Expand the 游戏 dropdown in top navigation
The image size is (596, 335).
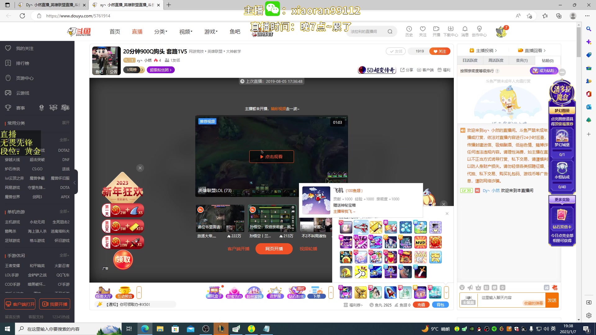point(211,32)
